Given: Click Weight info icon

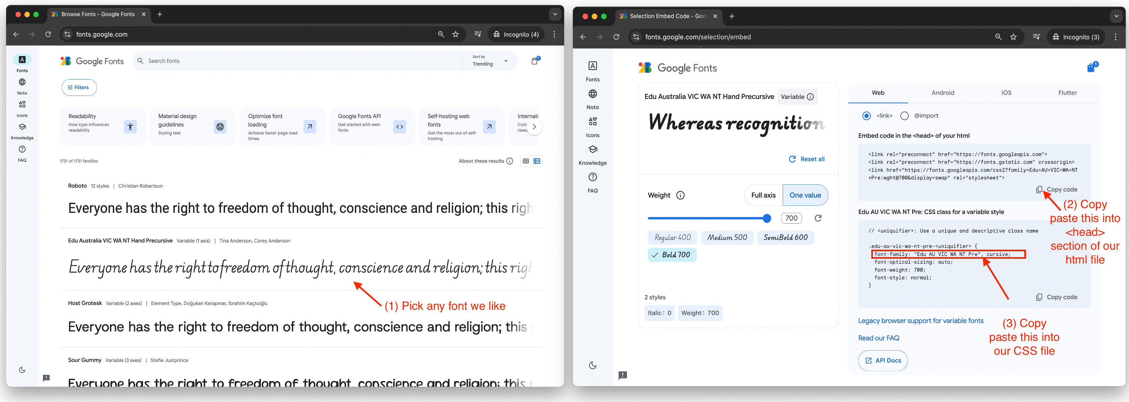Looking at the screenshot, I should [680, 195].
